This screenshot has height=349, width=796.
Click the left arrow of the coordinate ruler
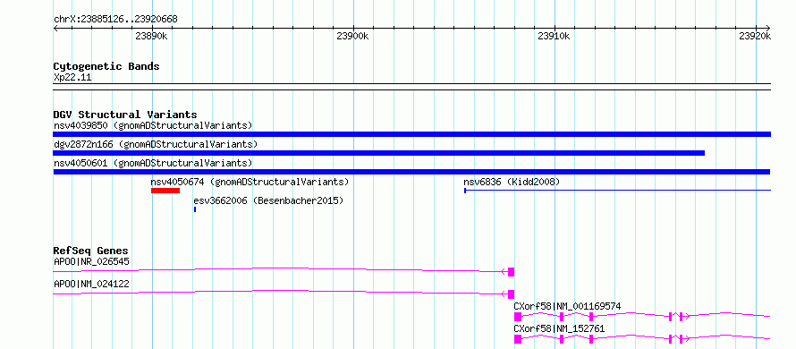[x=55, y=29]
